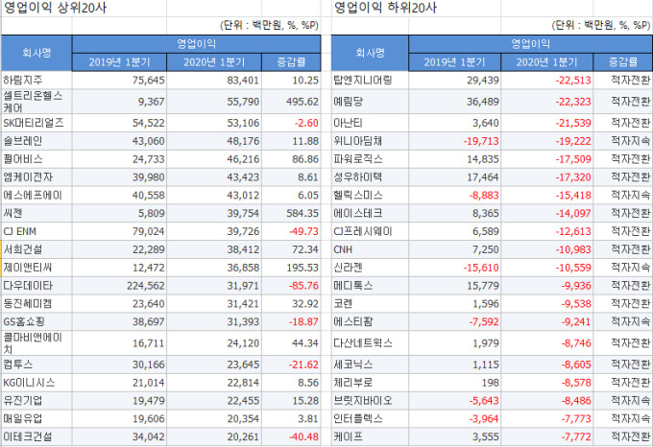Select the '탑엔지니어링' company cell
The width and height of the screenshot is (653, 447).
pyautogui.click(x=370, y=80)
